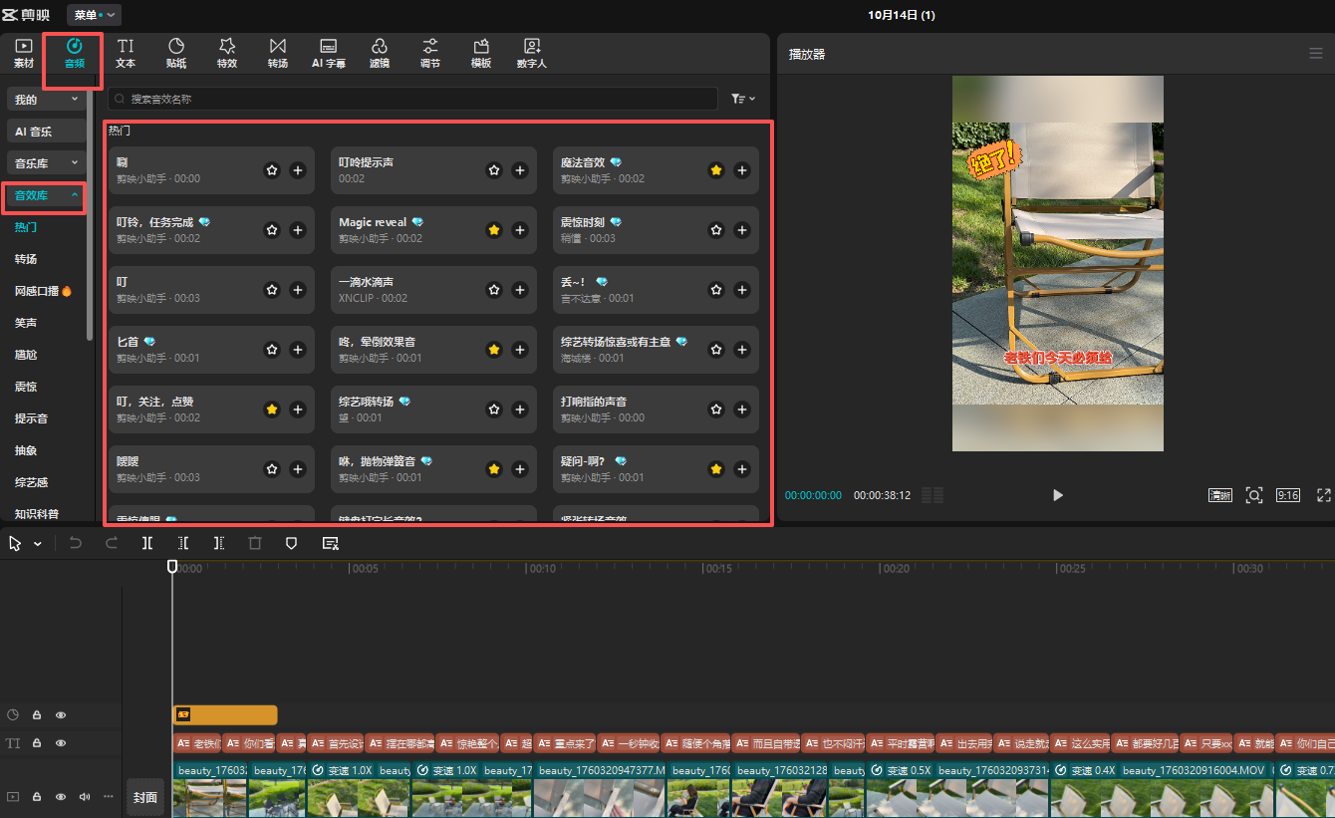Play the video in the player
Image resolution: width=1335 pixels, height=818 pixels.
(1057, 495)
